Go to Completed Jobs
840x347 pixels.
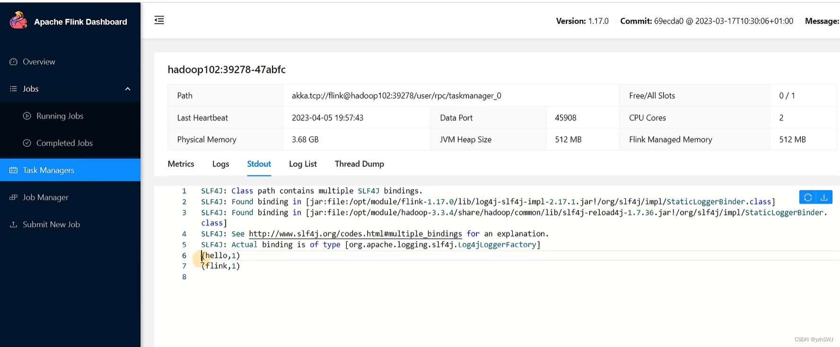70,143
